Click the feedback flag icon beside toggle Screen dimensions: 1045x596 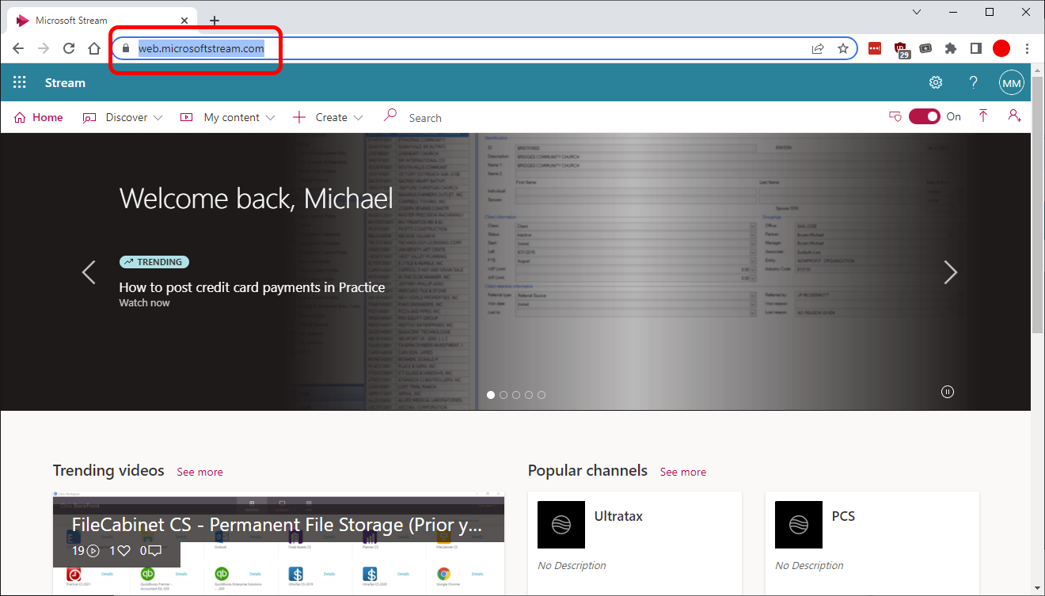tap(895, 116)
